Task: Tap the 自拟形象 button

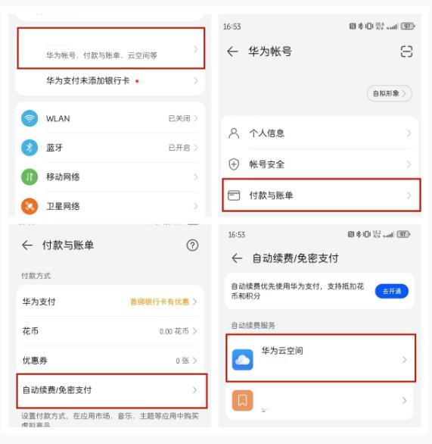Action: [389, 93]
